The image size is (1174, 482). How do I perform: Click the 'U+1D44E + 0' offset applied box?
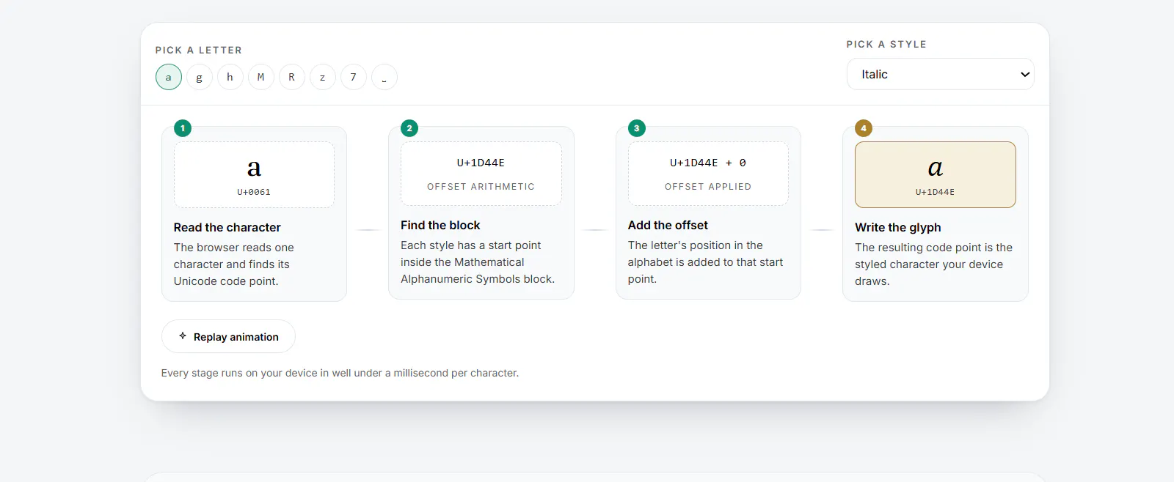point(708,174)
